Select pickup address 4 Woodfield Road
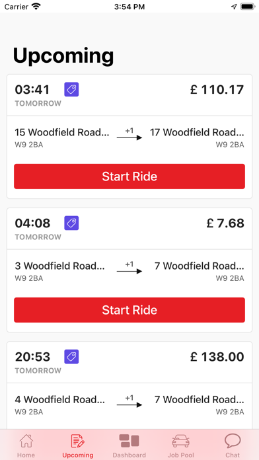Screen dimensions: 259x460 (x=60, y=400)
